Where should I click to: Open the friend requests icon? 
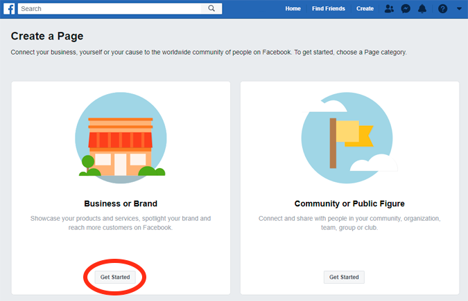[x=389, y=8]
